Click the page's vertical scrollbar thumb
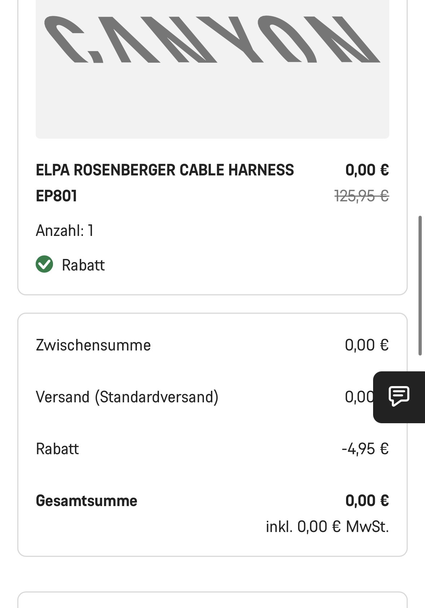The width and height of the screenshot is (425, 608). point(420,286)
